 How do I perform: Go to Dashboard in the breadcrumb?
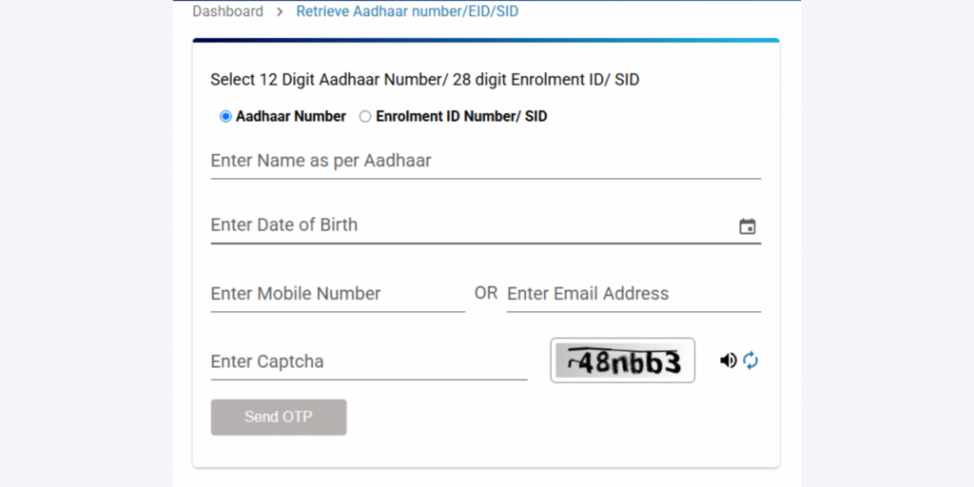[228, 11]
